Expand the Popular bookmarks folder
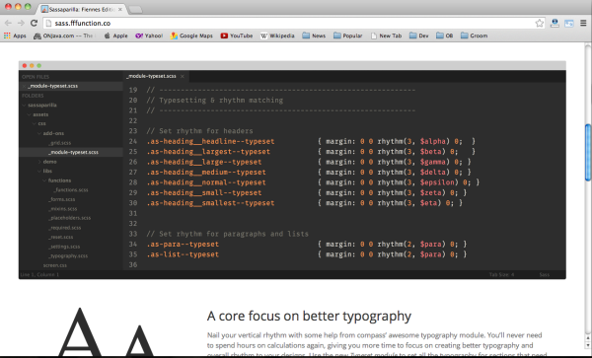 [347, 36]
